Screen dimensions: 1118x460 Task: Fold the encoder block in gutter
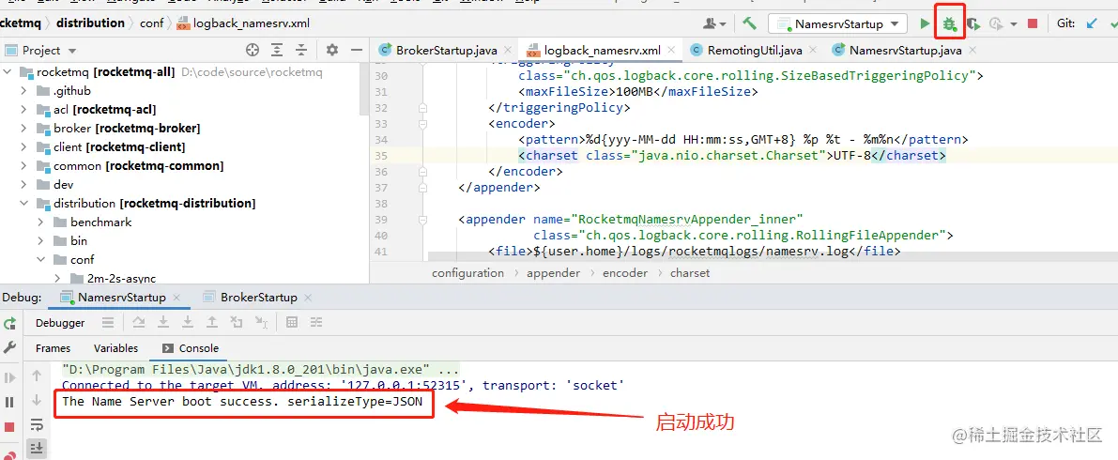coord(422,124)
